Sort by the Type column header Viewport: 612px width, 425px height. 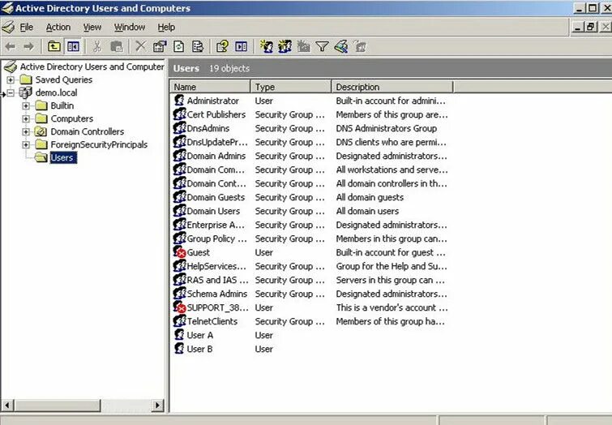pos(291,87)
